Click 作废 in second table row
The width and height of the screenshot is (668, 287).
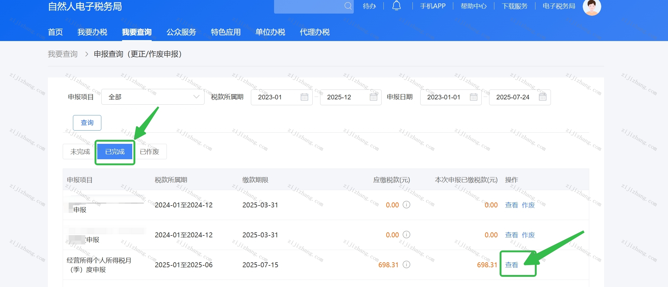coord(528,235)
